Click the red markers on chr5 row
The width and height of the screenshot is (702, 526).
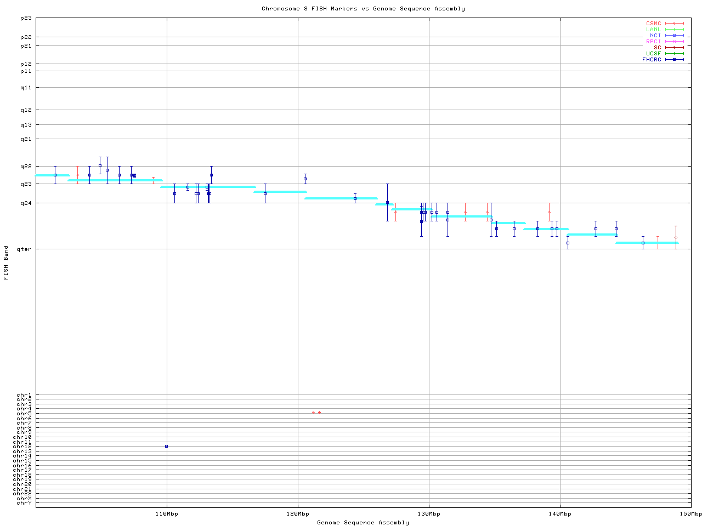(x=316, y=413)
